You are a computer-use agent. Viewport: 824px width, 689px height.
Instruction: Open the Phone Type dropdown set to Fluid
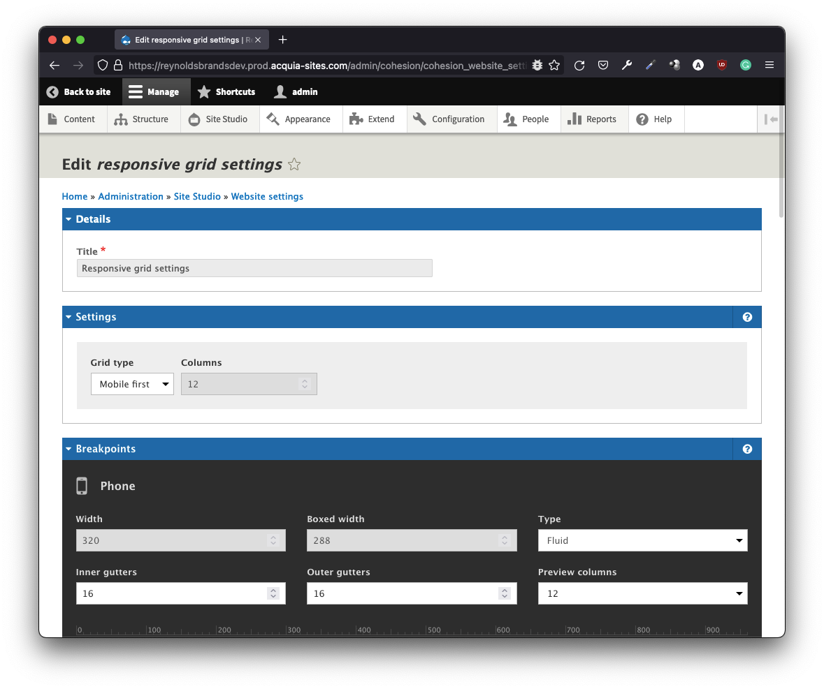(x=642, y=540)
